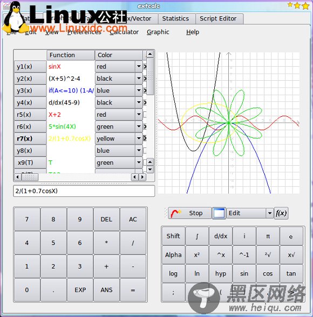313x317 pixels.
Task: Click the f(x) function button
Action: pyautogui.click(x=281, y=213)
